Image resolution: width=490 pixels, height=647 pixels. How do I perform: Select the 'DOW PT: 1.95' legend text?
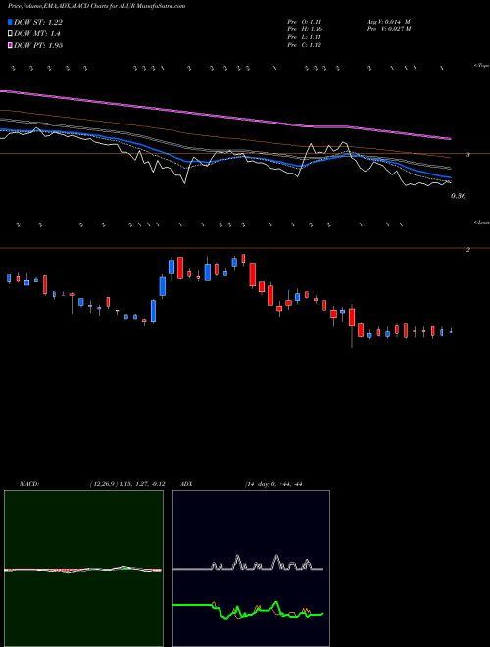click(x=38, y=45)
